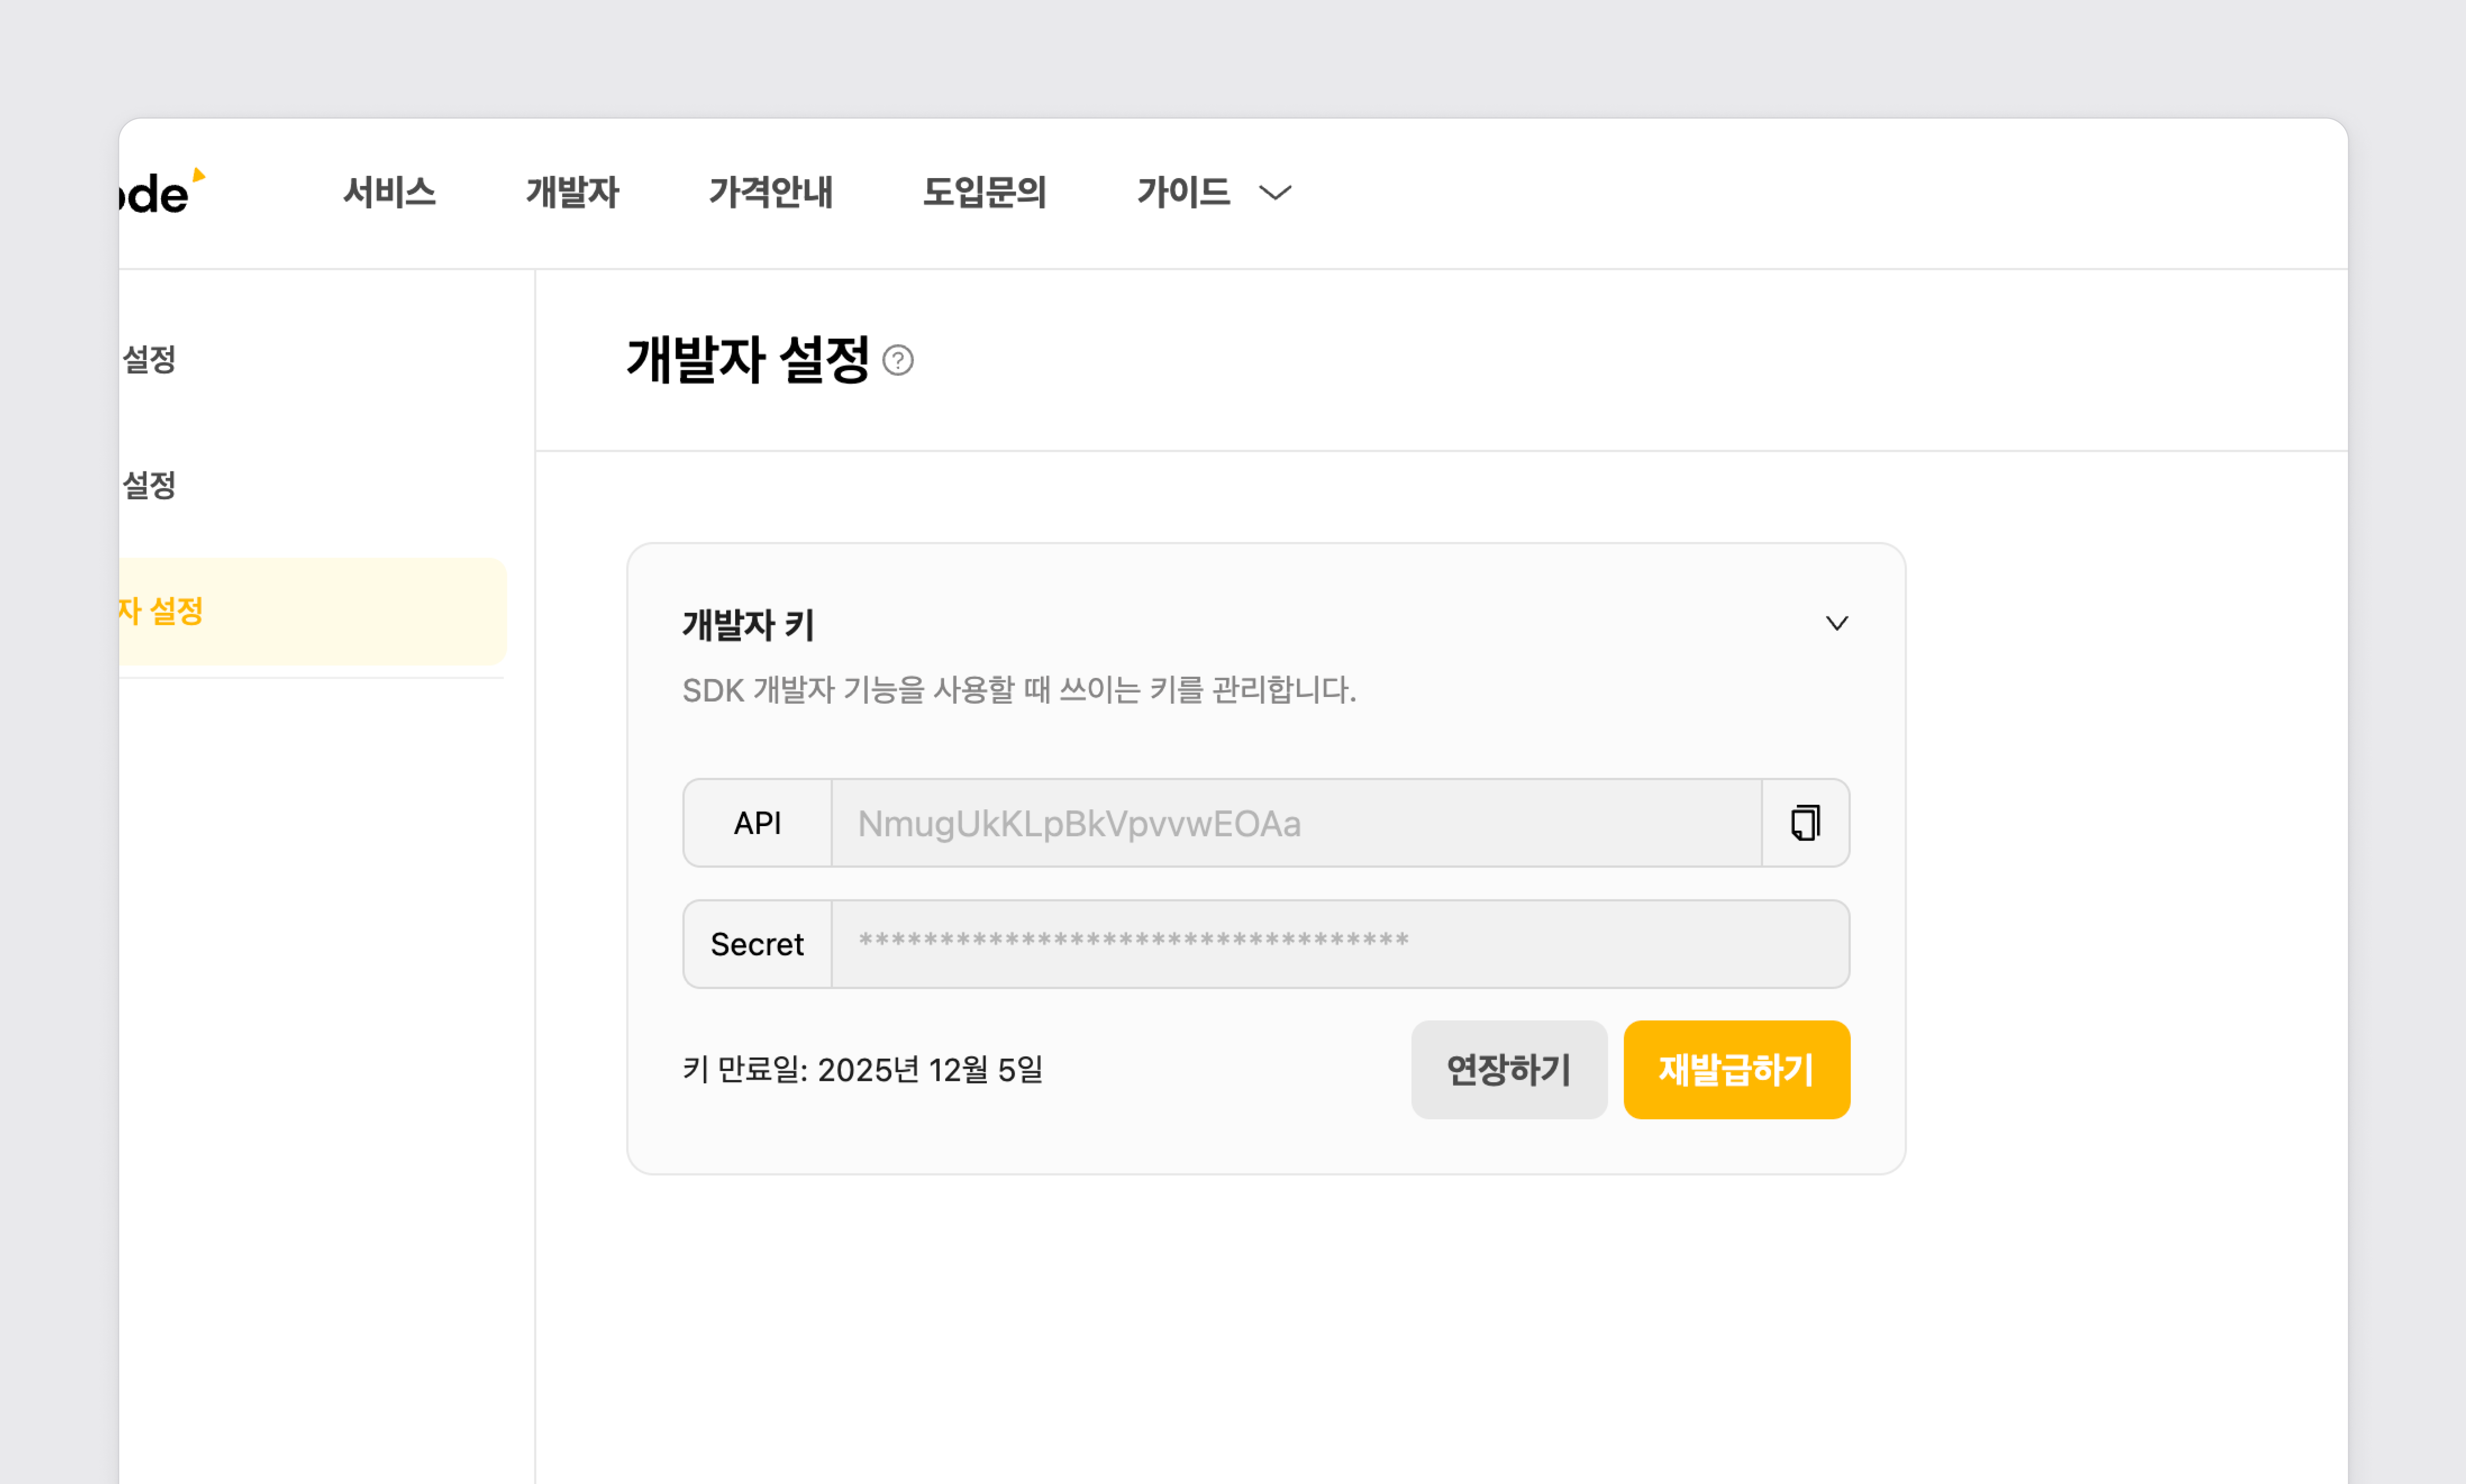Expand the 가이드 dropdown arrow
The width and height of the screenshot is (2466, 1484).
pos(1275,192)
